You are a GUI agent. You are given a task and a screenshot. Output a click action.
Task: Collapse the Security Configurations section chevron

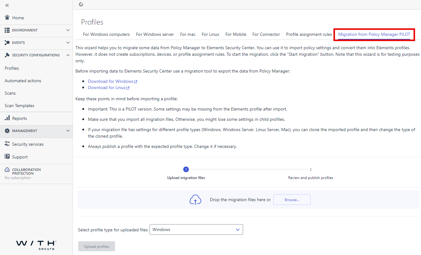[x=68, y=55]
